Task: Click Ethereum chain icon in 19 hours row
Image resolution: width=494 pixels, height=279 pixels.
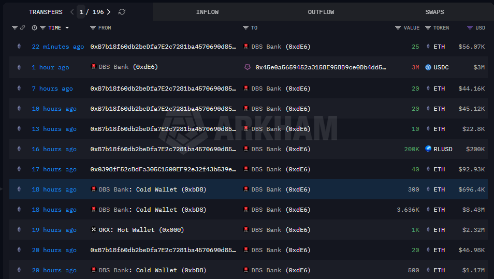Action: (19, 229)
